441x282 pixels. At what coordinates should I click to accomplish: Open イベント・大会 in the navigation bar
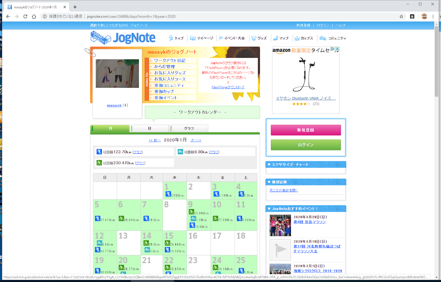(x=232, y=38)
